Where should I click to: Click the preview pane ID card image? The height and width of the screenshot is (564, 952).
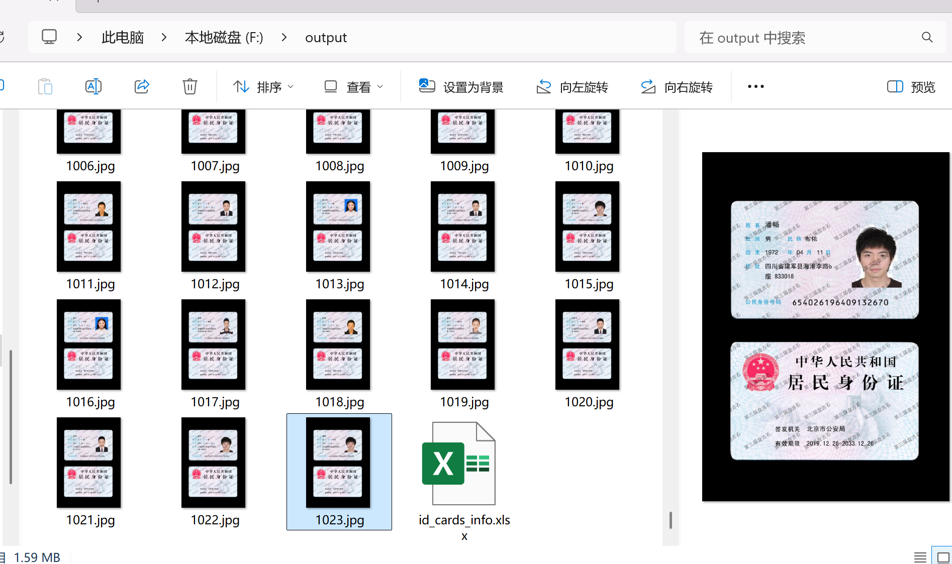825,326
